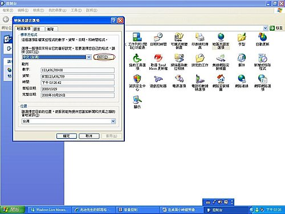Click the dialog's question mark help button

point(113,21)
